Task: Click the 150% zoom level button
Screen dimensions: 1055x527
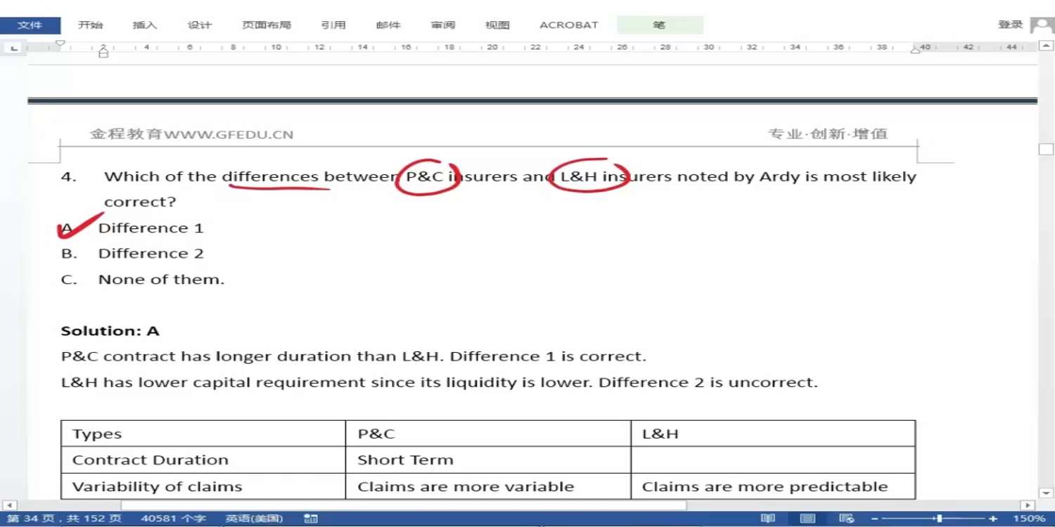Action: point(1028,519)
